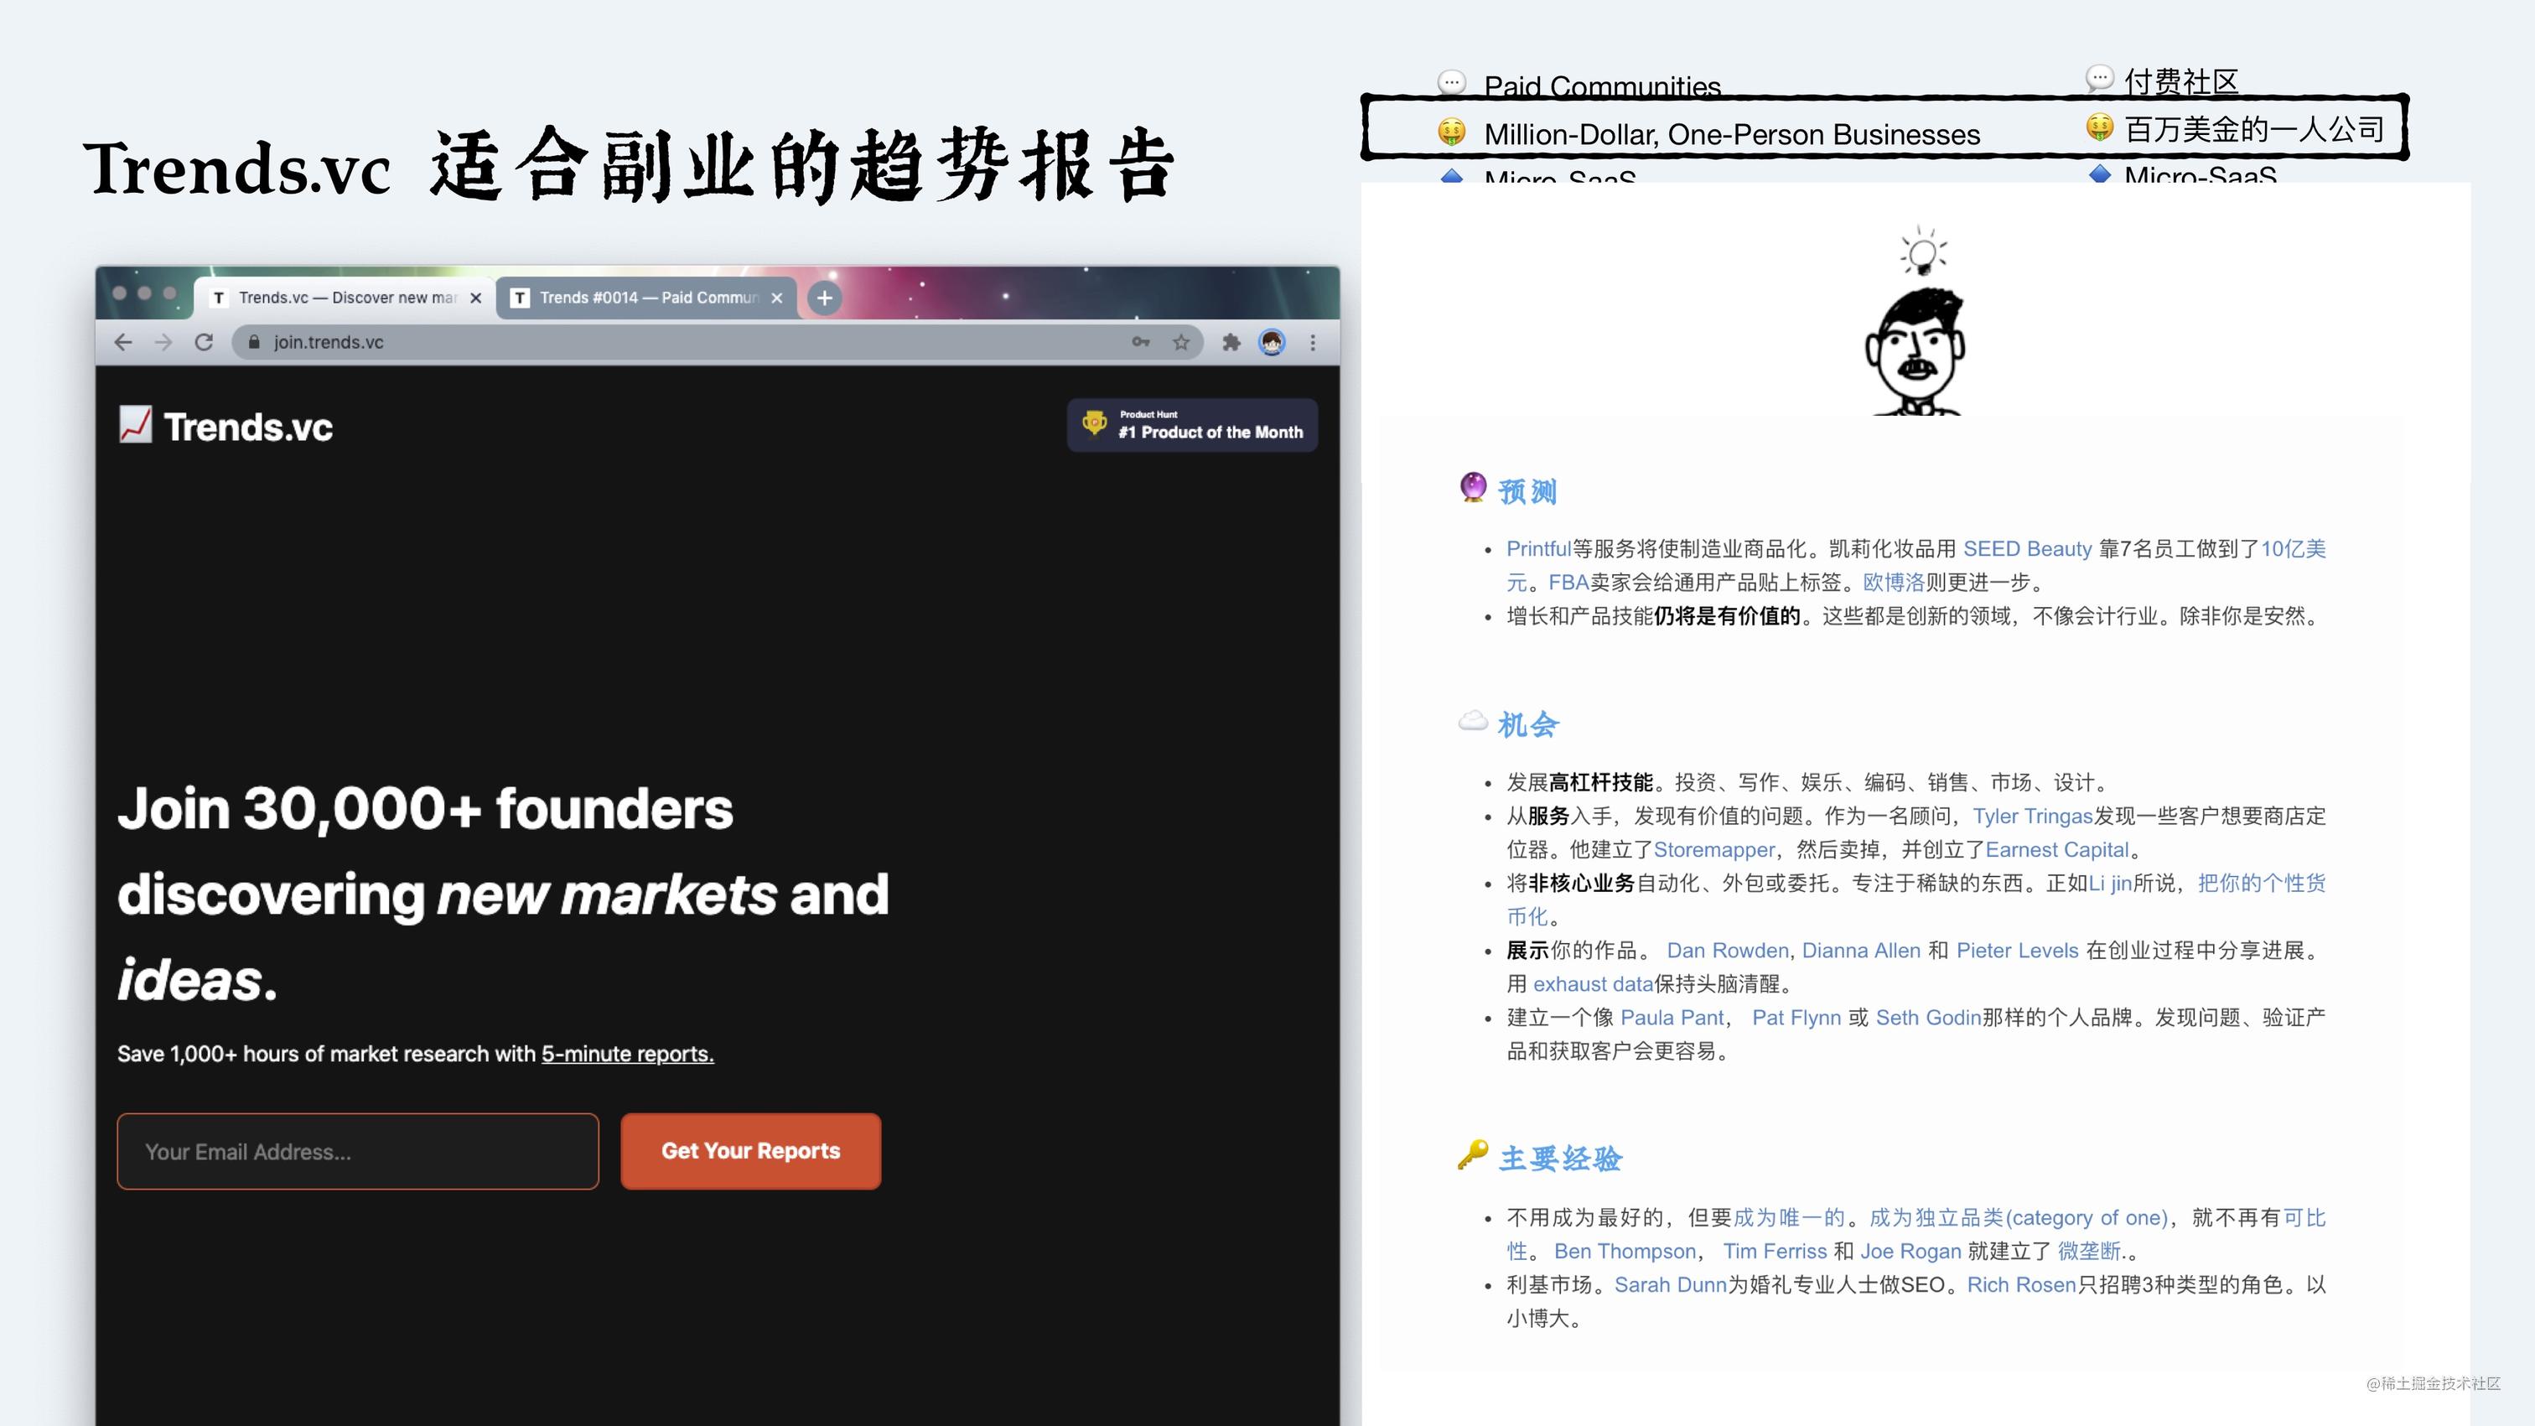Click the 机会 section heading

(x=1528, y=724)
